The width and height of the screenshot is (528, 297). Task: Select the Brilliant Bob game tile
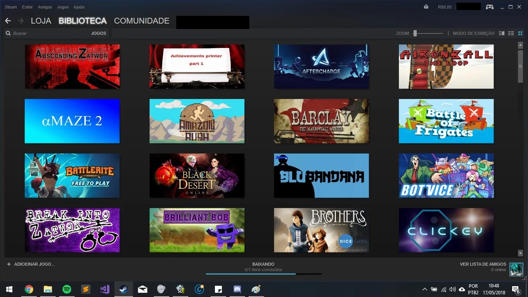tap(197, 230)
